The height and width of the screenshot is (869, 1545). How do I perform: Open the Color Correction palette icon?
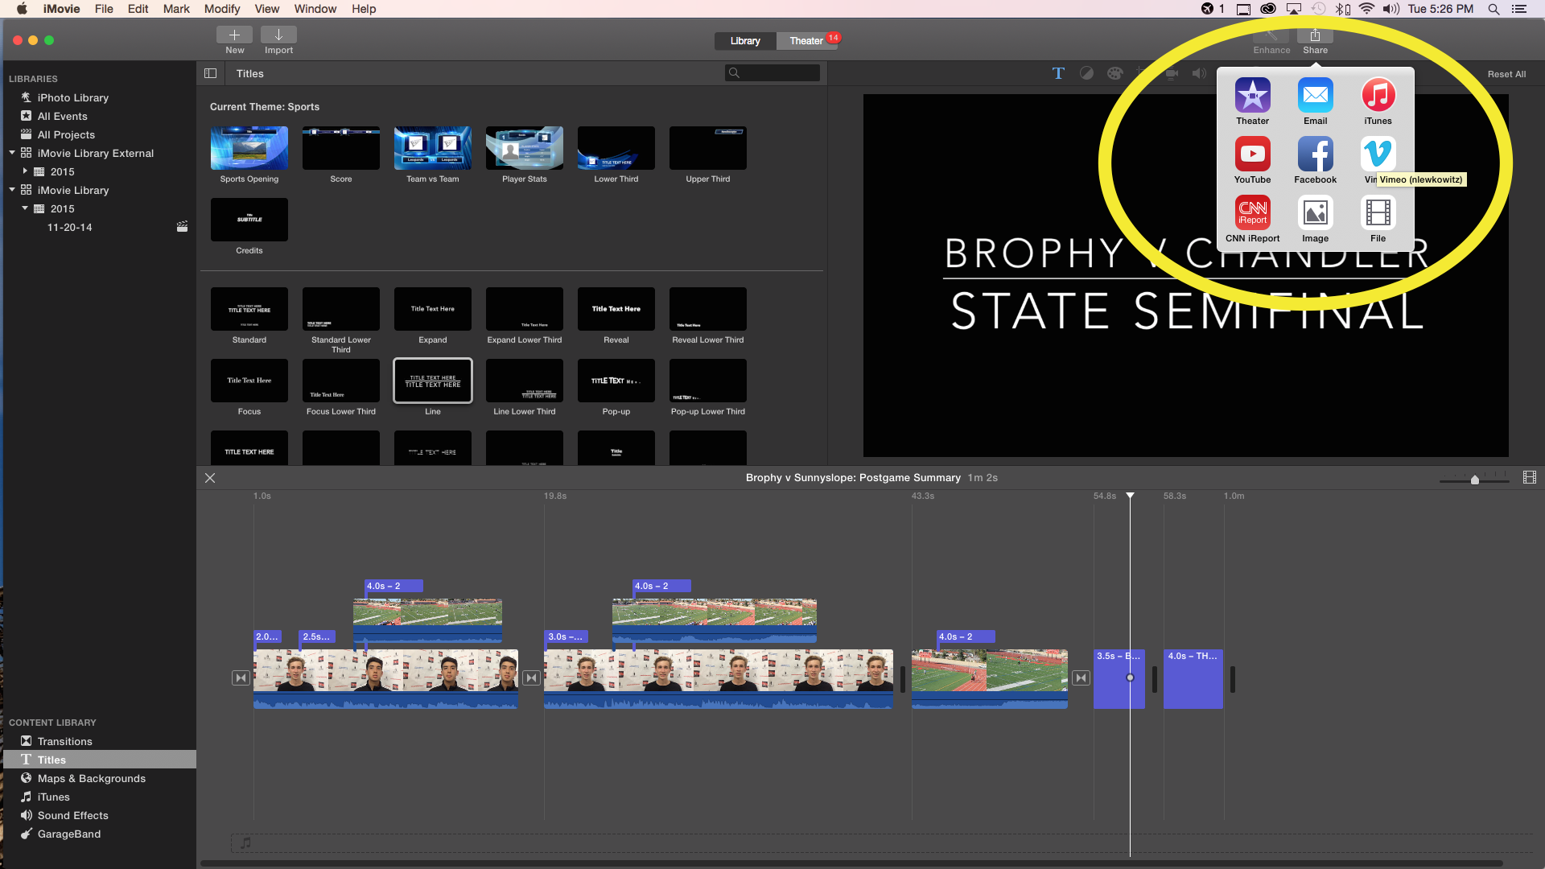(x=1114, y=73)
